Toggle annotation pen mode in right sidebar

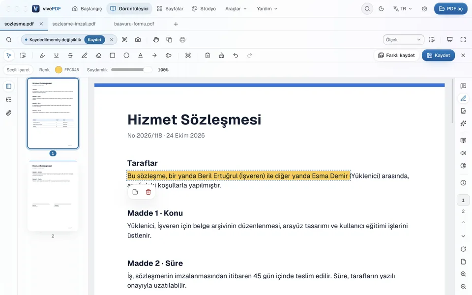coord(463,98)
